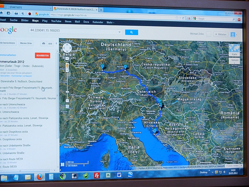Viewport: 249px width, 187px height.
Task: Click the map pin near Nürnberg
Action: (x=125, y=67)
